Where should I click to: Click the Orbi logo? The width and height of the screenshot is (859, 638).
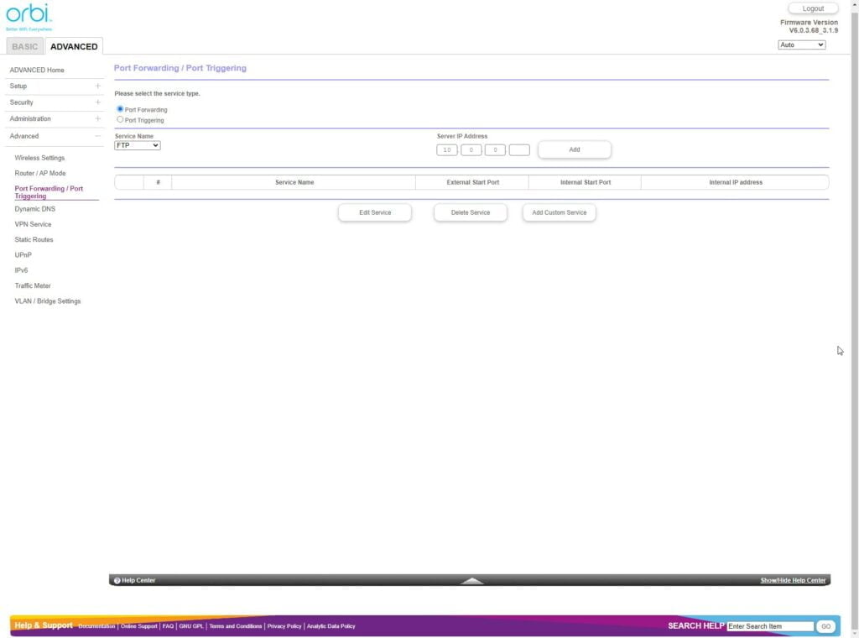(29, 15)
